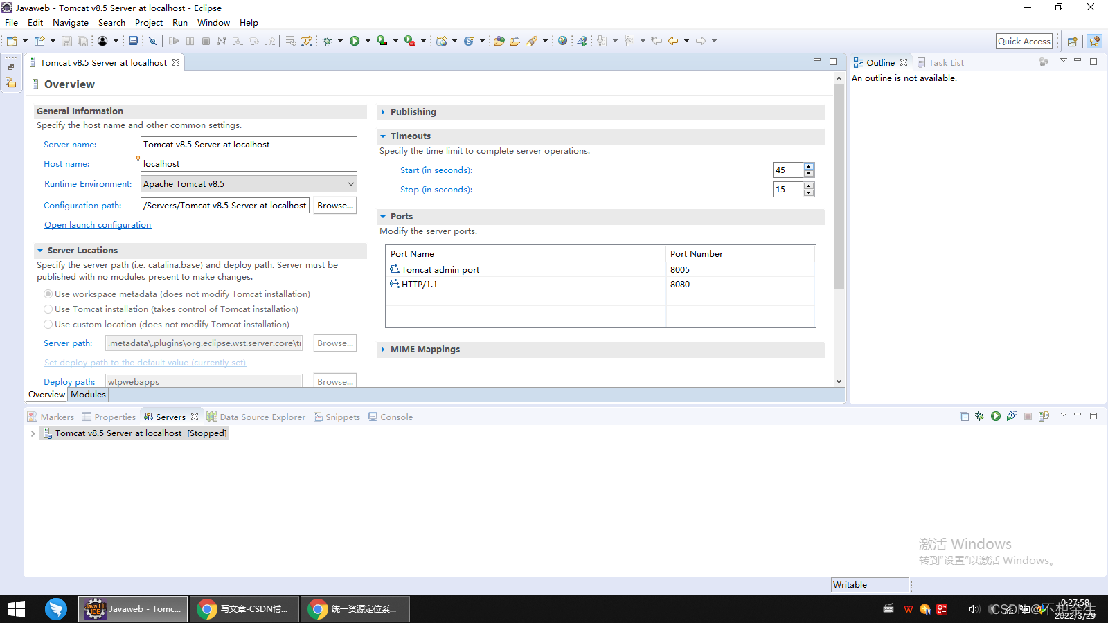This screenshot has width=1108, height=623.
Task: Click the Debug bug icon in main toolbar
Action: tap(328, 41)
